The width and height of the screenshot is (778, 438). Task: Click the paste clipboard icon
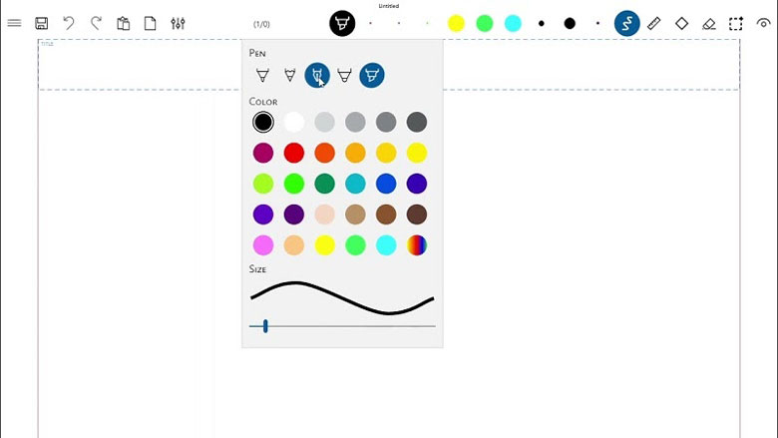click(124, 23)
